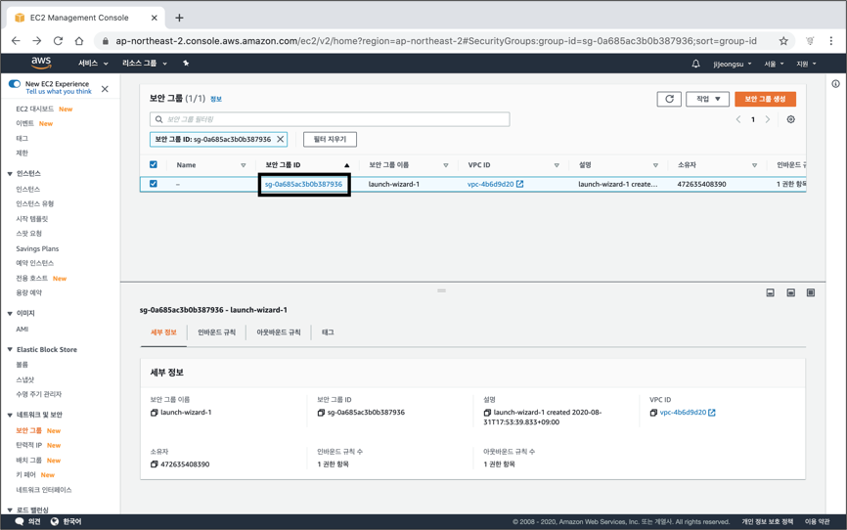Open 키 페어 in the sidebar

click(26, 475)
